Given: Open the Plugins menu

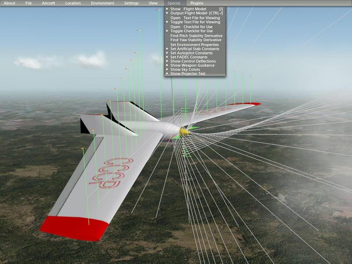Looking at the screenshot, I should pyautogui.click(x=197, y=3).
